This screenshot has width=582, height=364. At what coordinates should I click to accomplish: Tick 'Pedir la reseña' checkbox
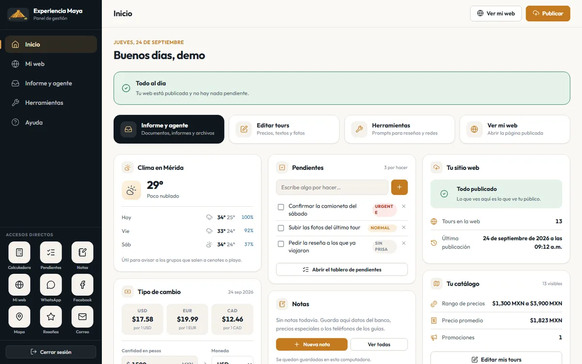click(281, 244)
